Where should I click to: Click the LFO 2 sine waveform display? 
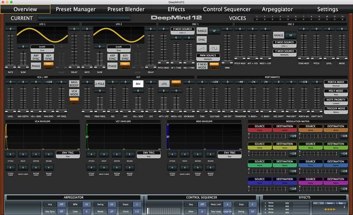click(x=119, y=35)
